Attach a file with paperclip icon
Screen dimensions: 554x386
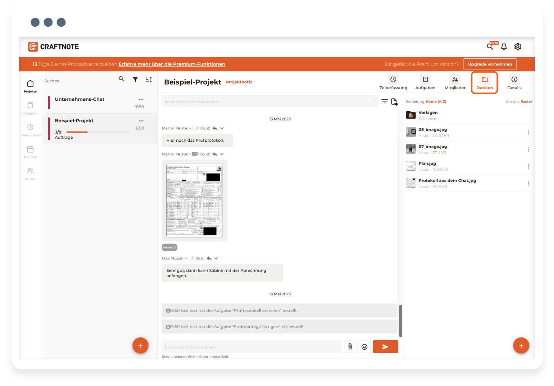(350, 347)
